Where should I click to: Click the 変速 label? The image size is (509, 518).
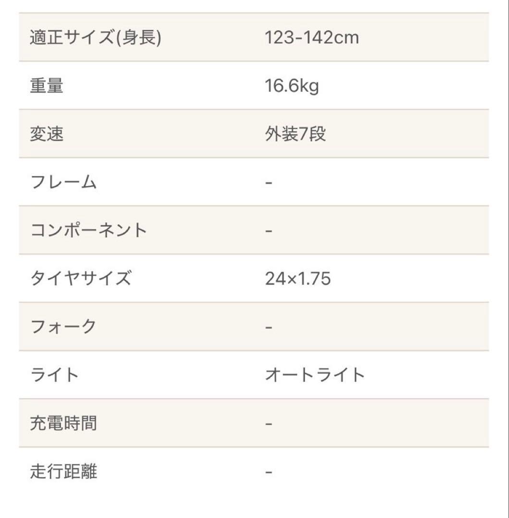pos(47,134)
